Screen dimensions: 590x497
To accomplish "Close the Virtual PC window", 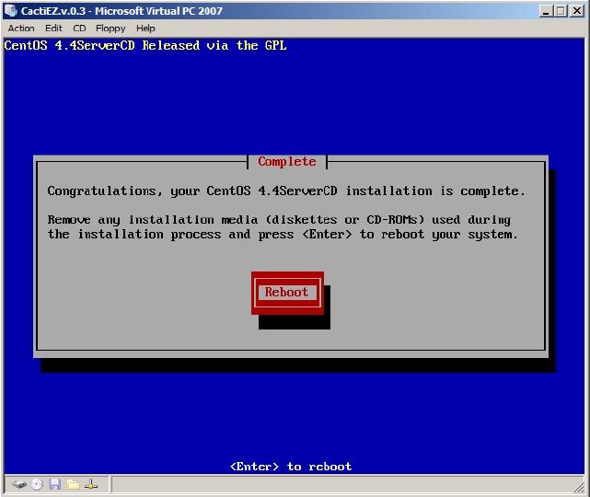I will pyautogui.click(x=577, y=10).
